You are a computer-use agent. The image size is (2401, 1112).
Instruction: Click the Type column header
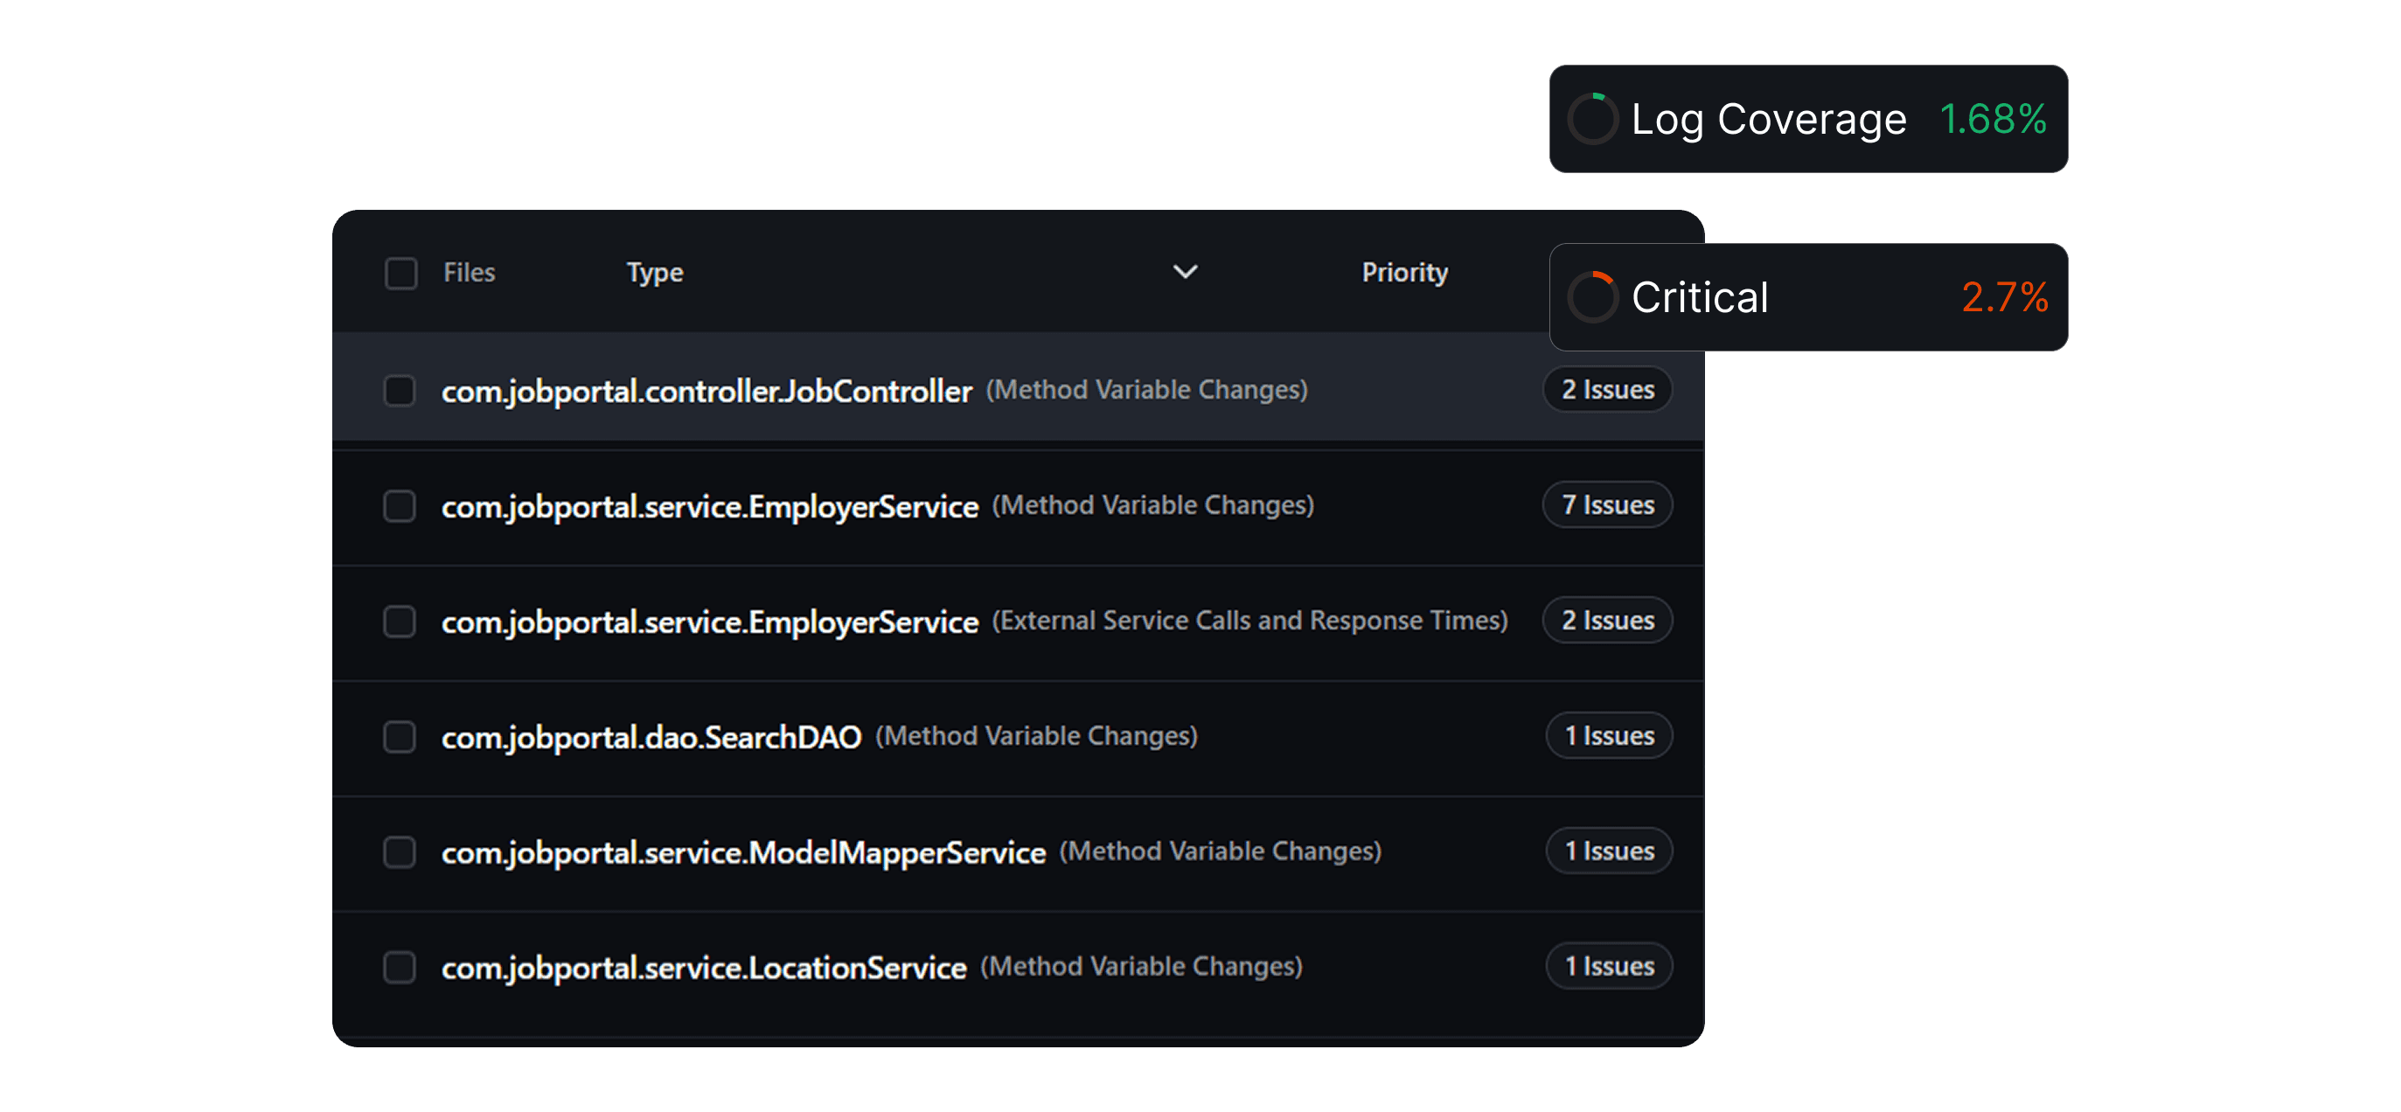[654, 272]
